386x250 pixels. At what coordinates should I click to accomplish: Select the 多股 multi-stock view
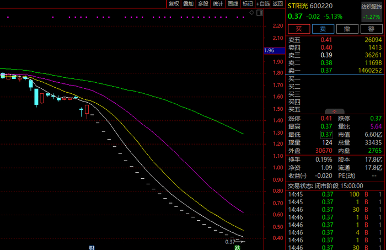pos(203,4)
